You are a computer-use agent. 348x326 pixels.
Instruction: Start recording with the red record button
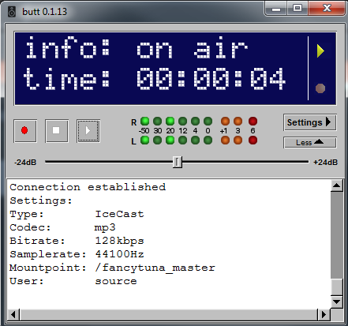click(25, 131)
